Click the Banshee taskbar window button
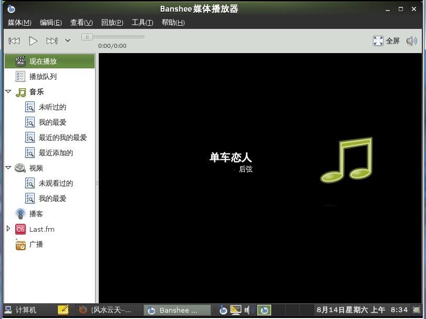This screenshot has width=426, height=319. click(x=177, y=310)
